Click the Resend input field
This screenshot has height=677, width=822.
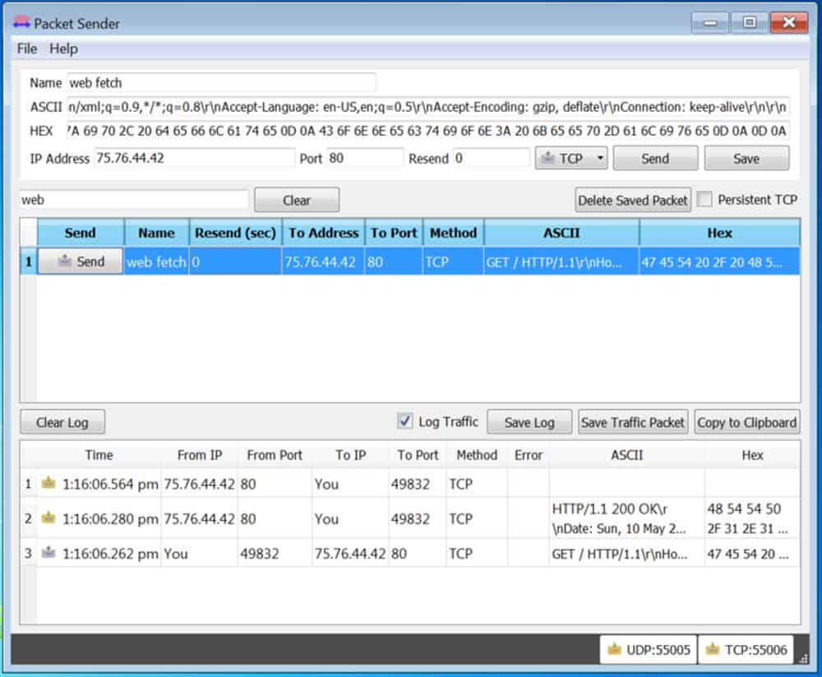[x=492, y=158]
